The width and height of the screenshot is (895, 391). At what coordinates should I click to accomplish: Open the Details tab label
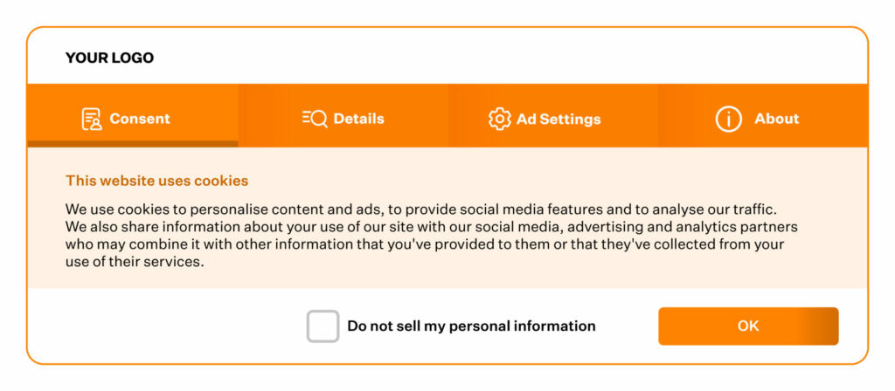point(358,119)
